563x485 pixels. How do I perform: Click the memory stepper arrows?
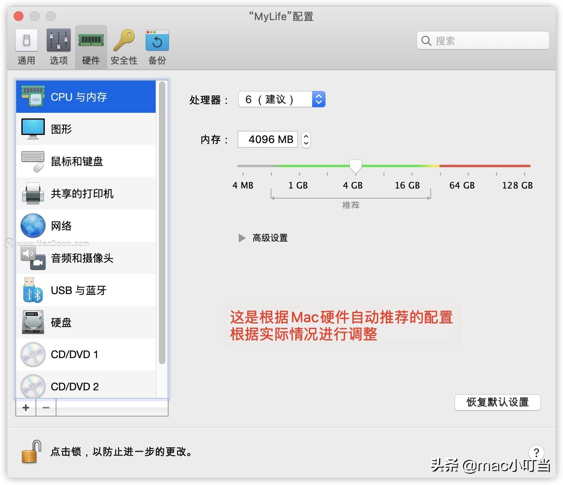(306, 139)
